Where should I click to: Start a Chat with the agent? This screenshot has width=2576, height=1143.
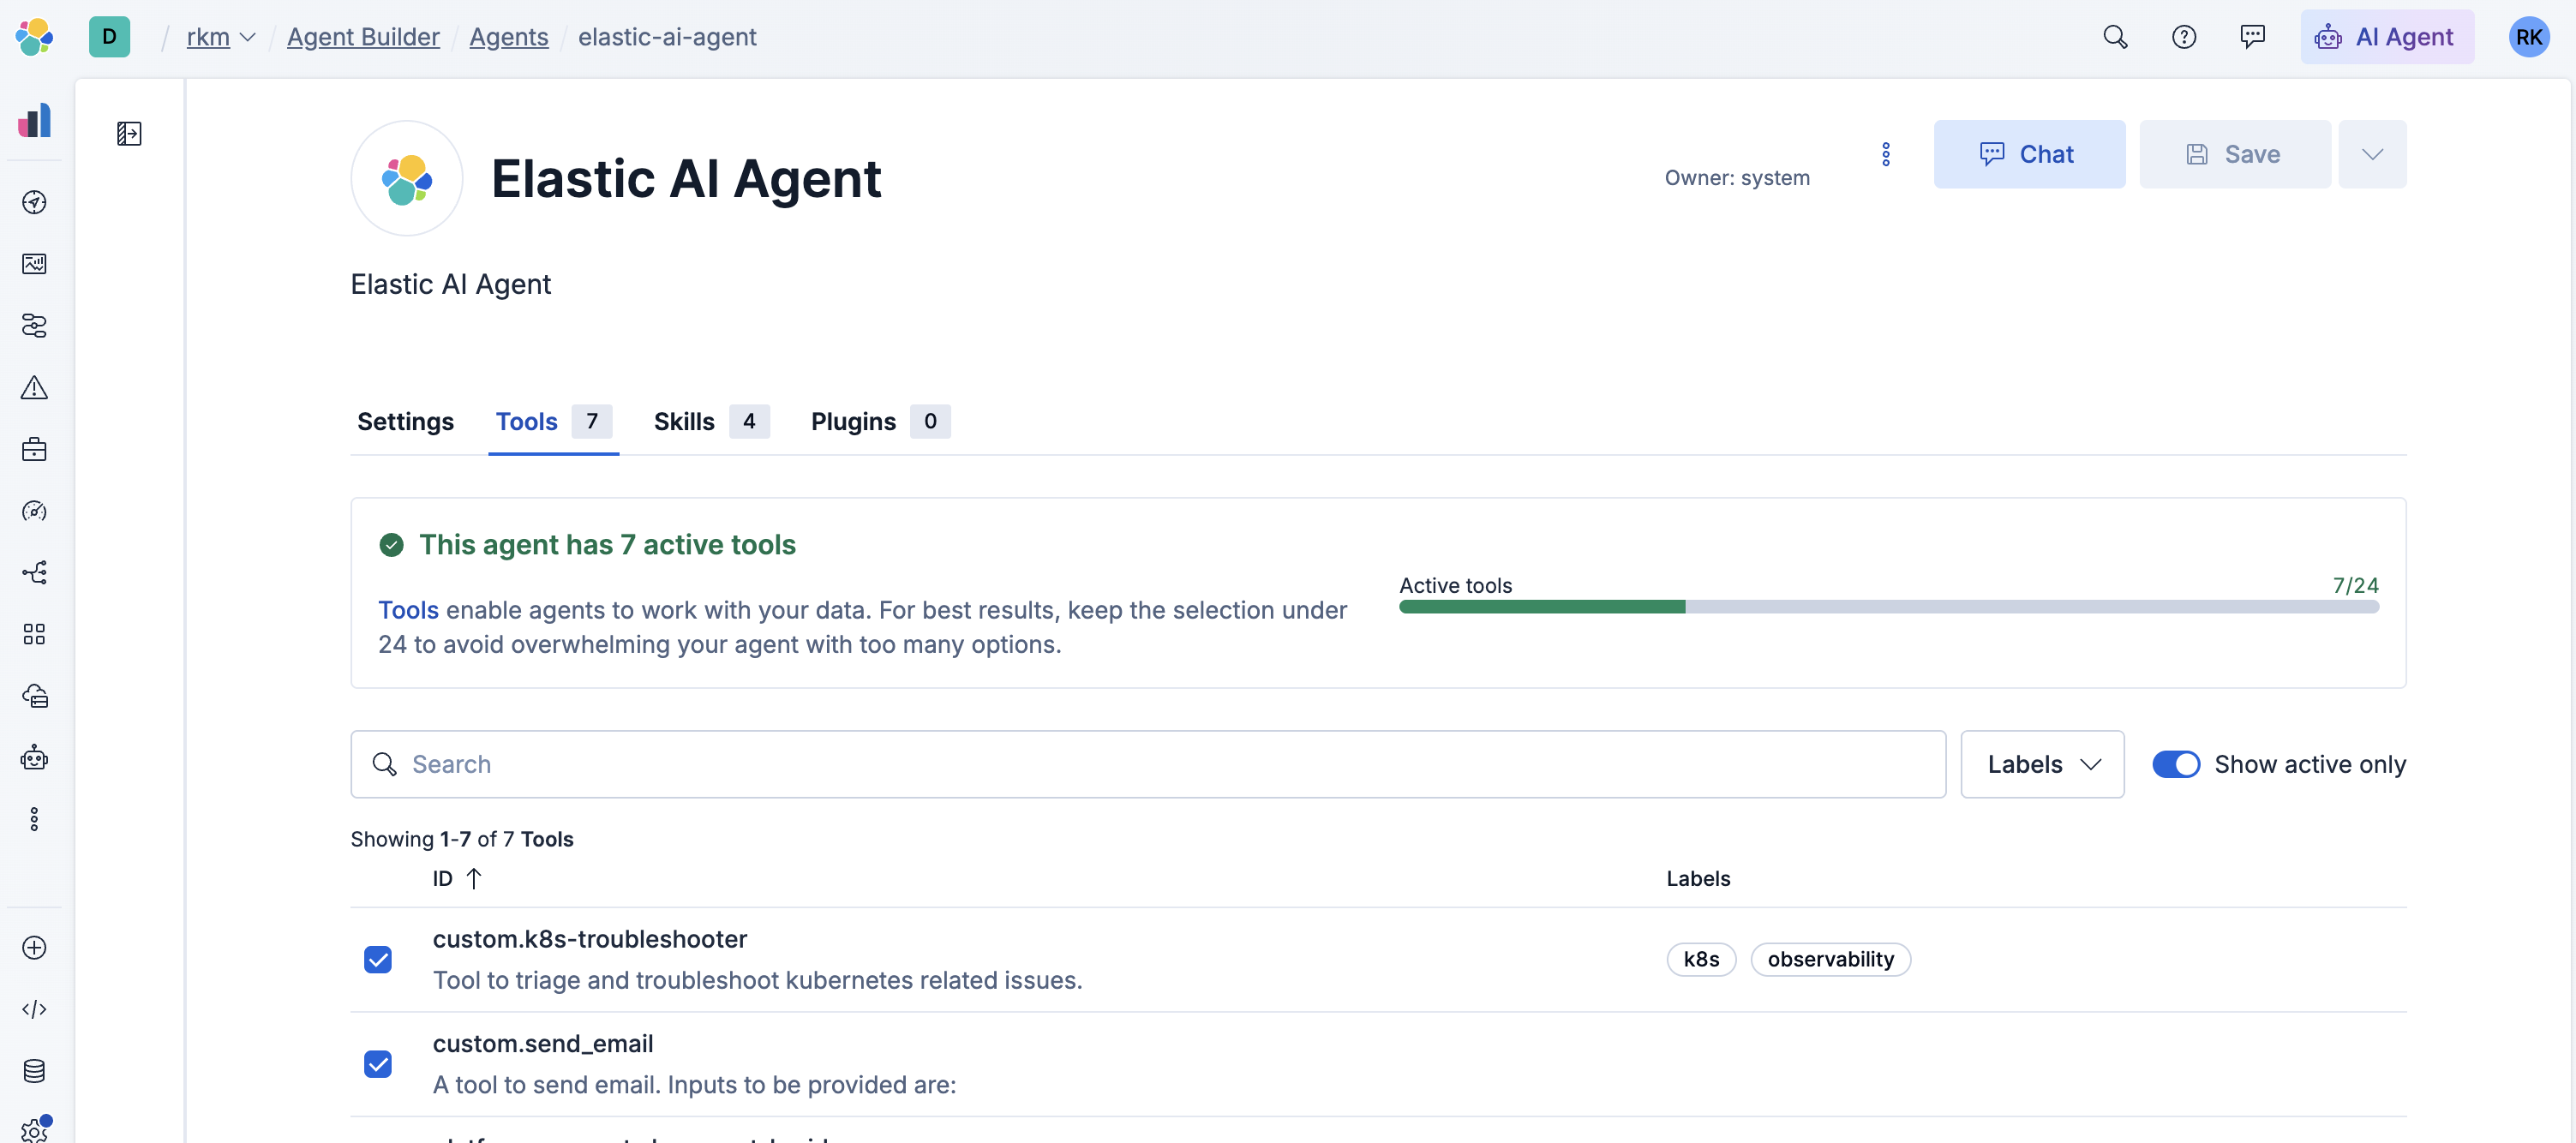click(2028, 154)
